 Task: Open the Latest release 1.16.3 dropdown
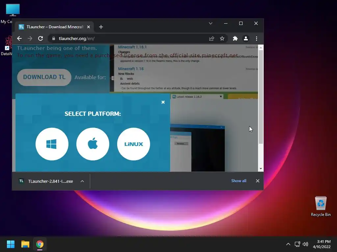point(197,97)
